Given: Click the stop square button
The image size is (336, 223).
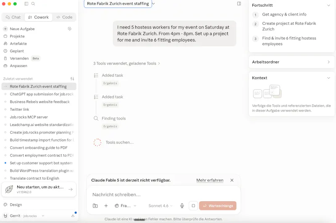Looking at the screenshot, I should tap(193, 206).
